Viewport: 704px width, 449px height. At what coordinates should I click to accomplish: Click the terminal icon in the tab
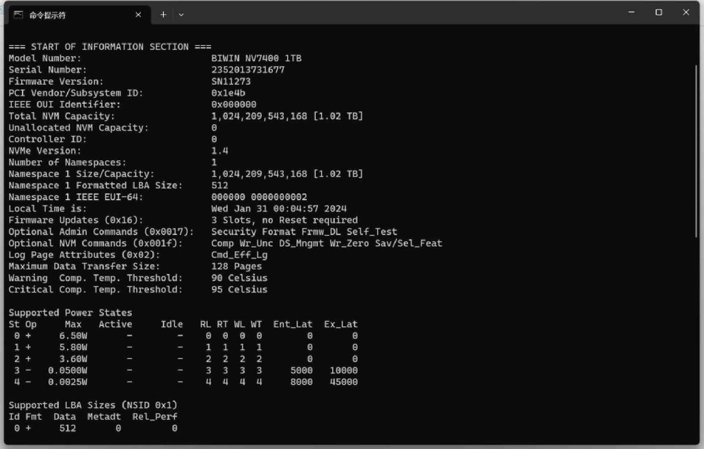pyautogui.click(x=19, y=15)
